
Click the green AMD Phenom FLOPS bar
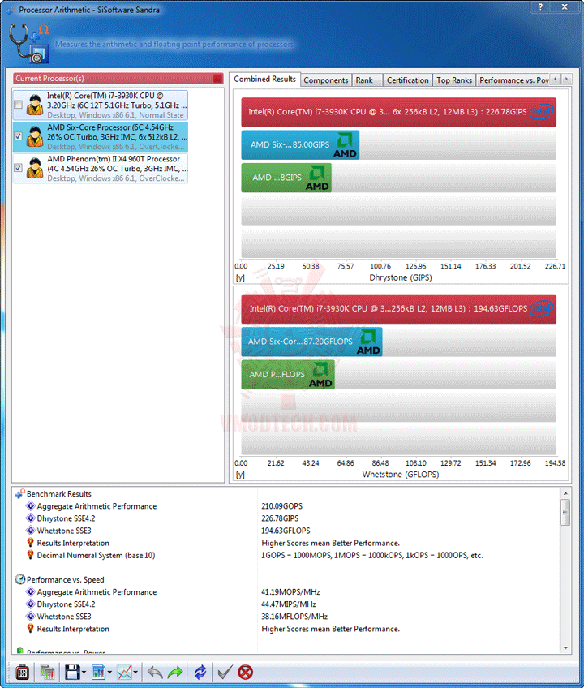(288, 374)
